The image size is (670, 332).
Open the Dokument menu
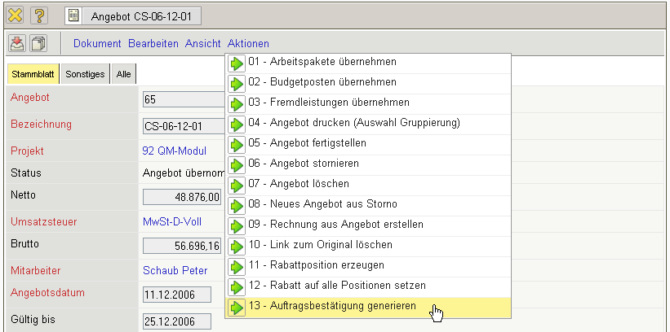[97, 43]
